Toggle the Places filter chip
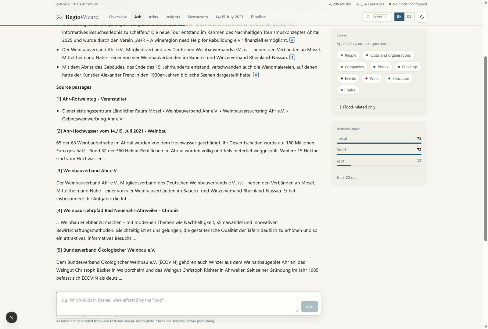This screenshot has width=488, height=329. (381, 67)
